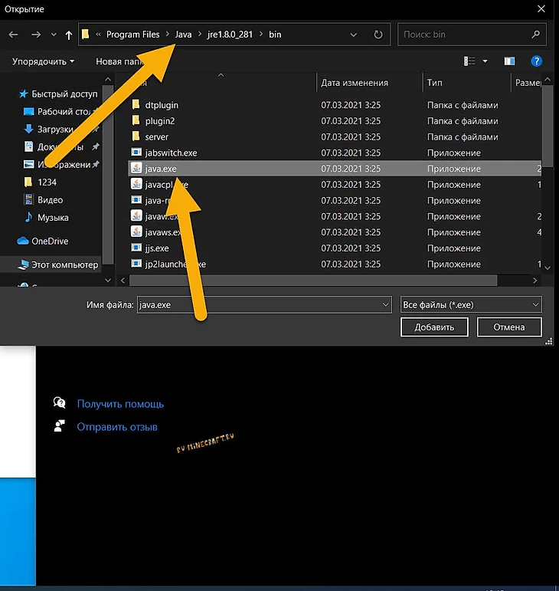Toggle the preview pane icon
The height and width of the screenshot is (591, 559).
(509, 61)
